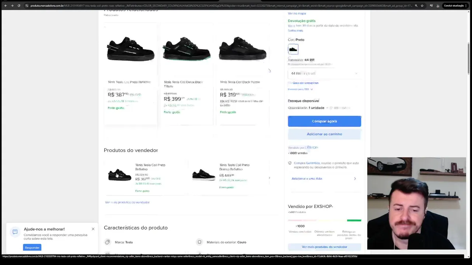Open Ver mais produtos do vendedor link under carousel

[127, 202]
